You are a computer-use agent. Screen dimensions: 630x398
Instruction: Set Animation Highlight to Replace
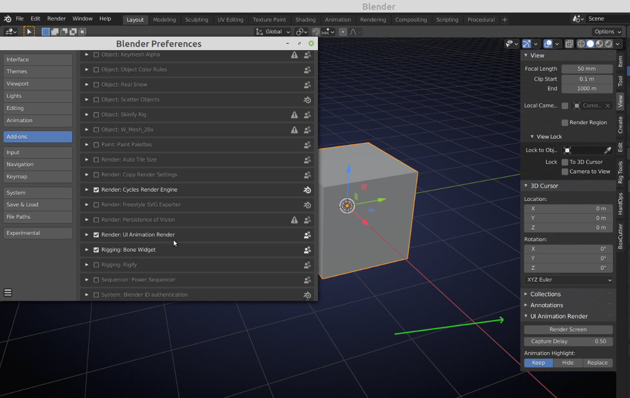[598, 363]
